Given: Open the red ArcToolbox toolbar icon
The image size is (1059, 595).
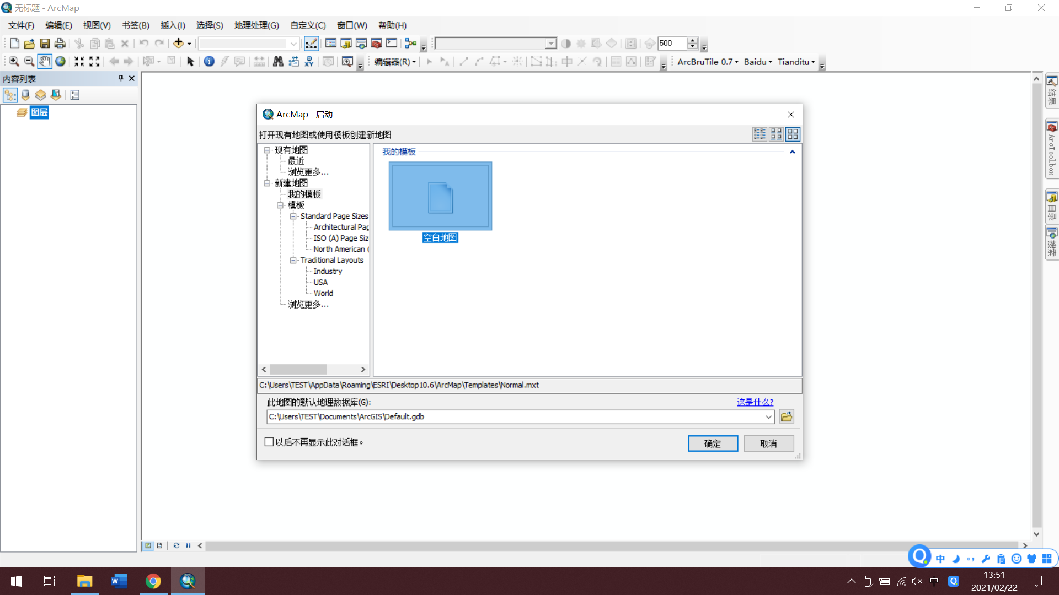Looking at the screenshot, I should [376, 44].
